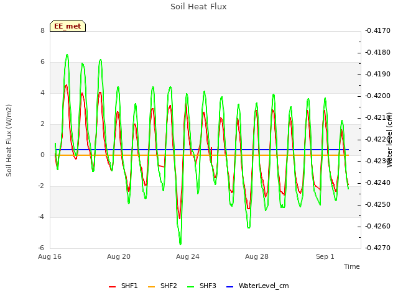Toggle SHF3 series in the legend
The width and height of the screenshot is (398, 298).
(x=201, y=286)
